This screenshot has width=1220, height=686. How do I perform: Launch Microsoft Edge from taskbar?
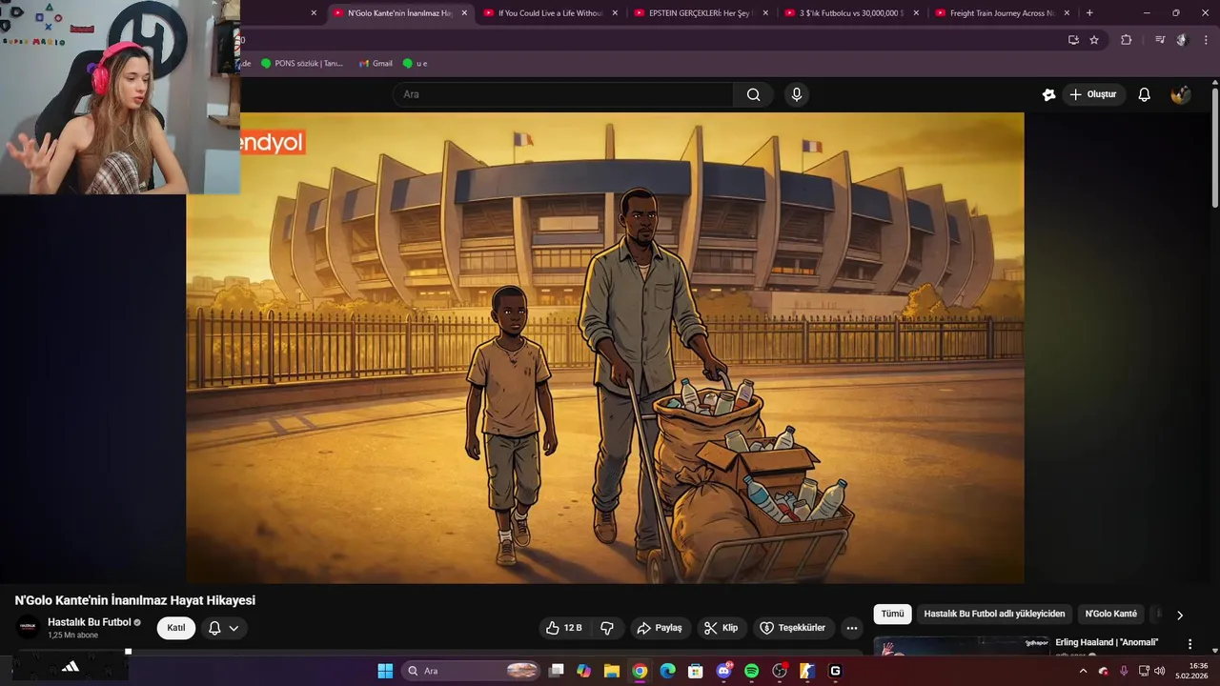tap(667, 671)
